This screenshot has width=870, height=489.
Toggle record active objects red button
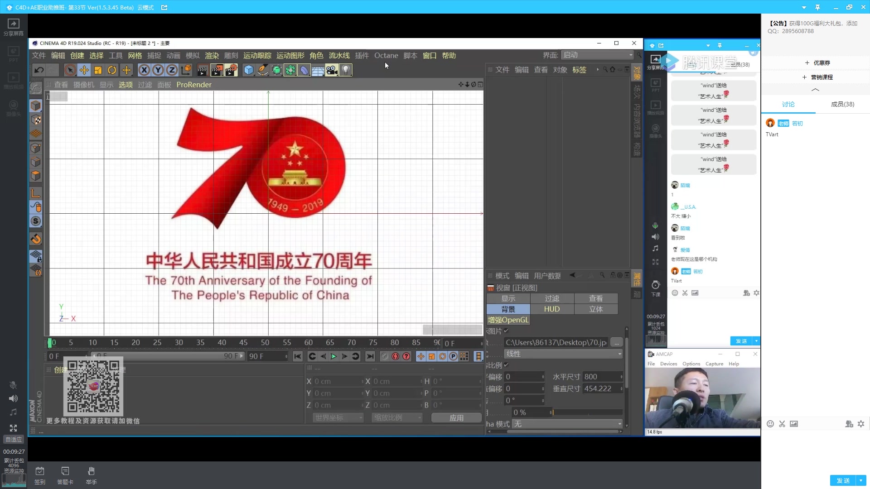click(395, 356)
